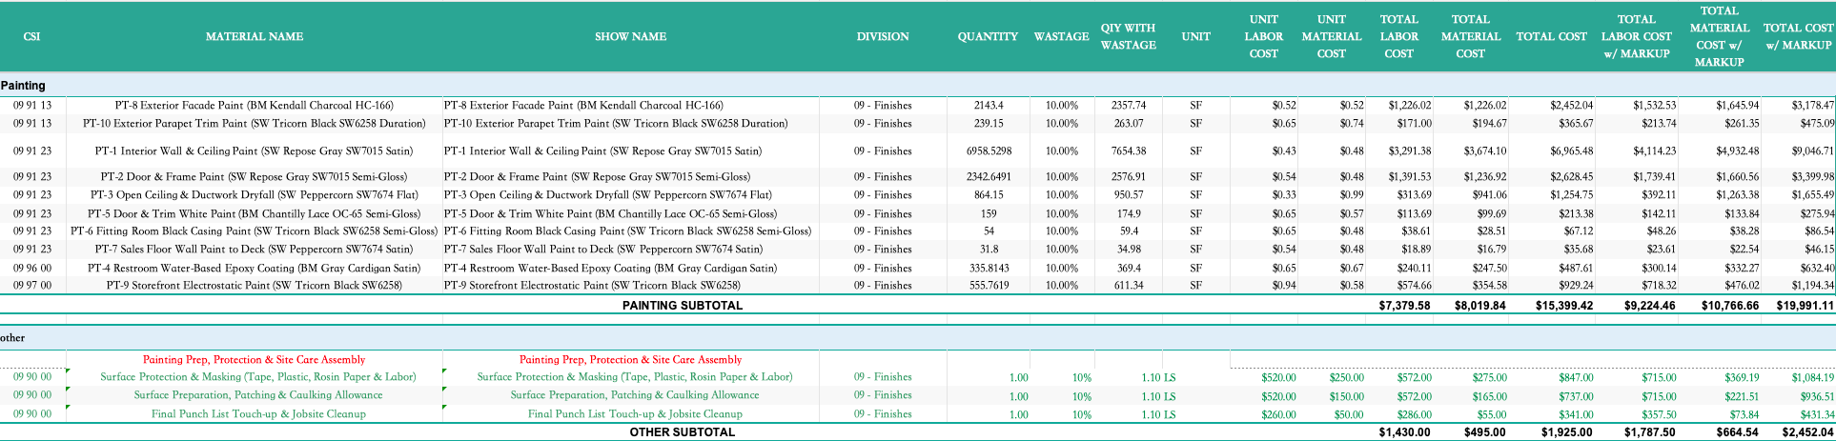
Task: Select red Painting Prep Assembly title in SHOW NAME column
Action: [x=630, y=360]
